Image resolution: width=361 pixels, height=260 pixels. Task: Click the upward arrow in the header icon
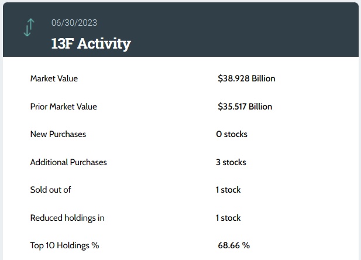(x=32, y=24)
